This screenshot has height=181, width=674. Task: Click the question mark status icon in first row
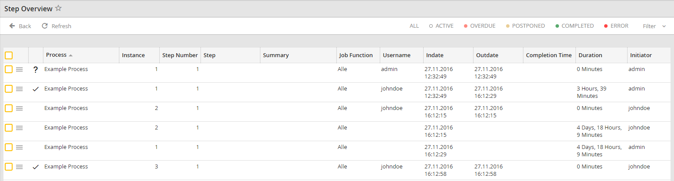[x=36, y=70]
